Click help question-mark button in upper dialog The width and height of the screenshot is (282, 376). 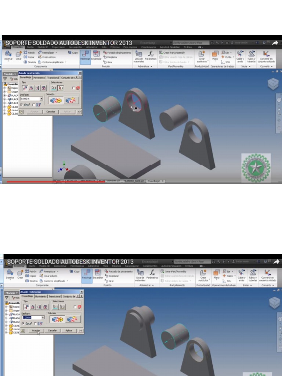(x=21, y=112)
